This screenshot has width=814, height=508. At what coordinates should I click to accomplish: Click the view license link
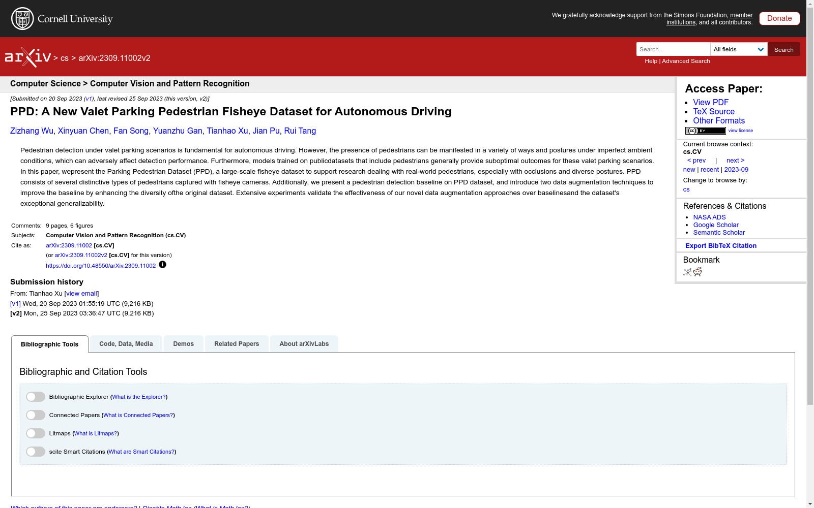pos(741,131)
